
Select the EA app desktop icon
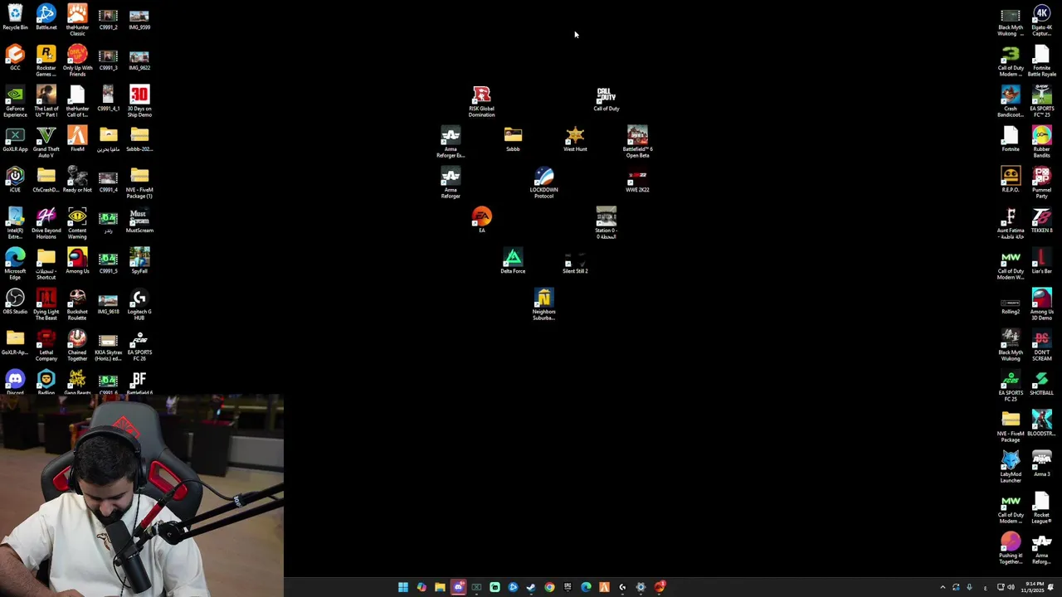[481, 221]
